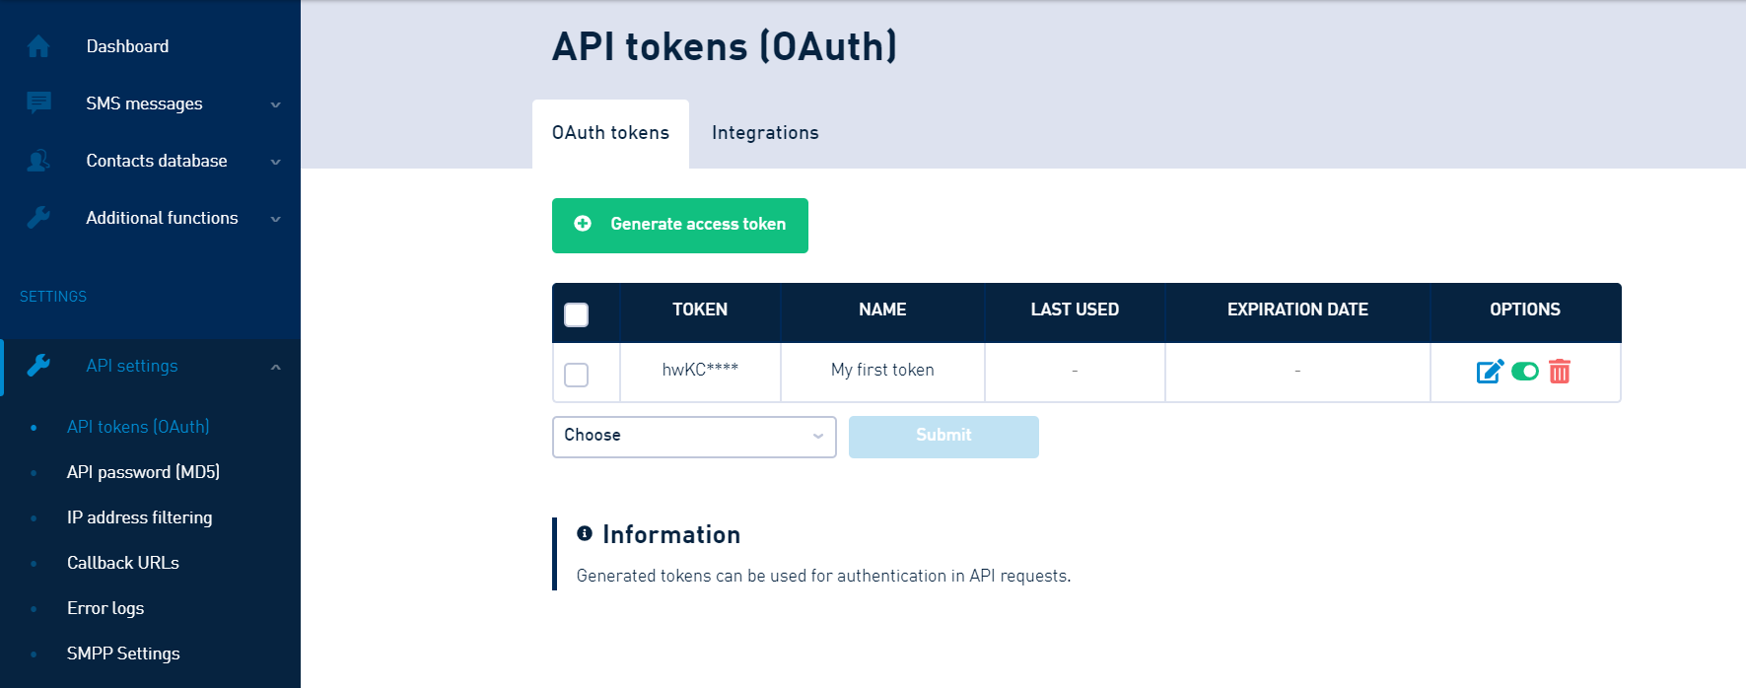Open Dashboard from the sidebar

(x=127, y=46)
